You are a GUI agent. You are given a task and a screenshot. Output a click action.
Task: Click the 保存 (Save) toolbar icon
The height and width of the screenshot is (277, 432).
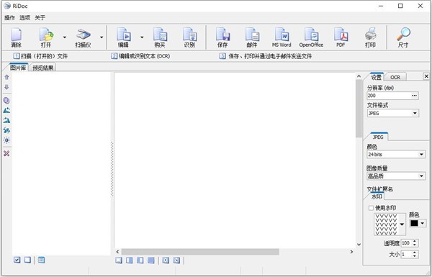pyautogui.click(x=222, y=37)
